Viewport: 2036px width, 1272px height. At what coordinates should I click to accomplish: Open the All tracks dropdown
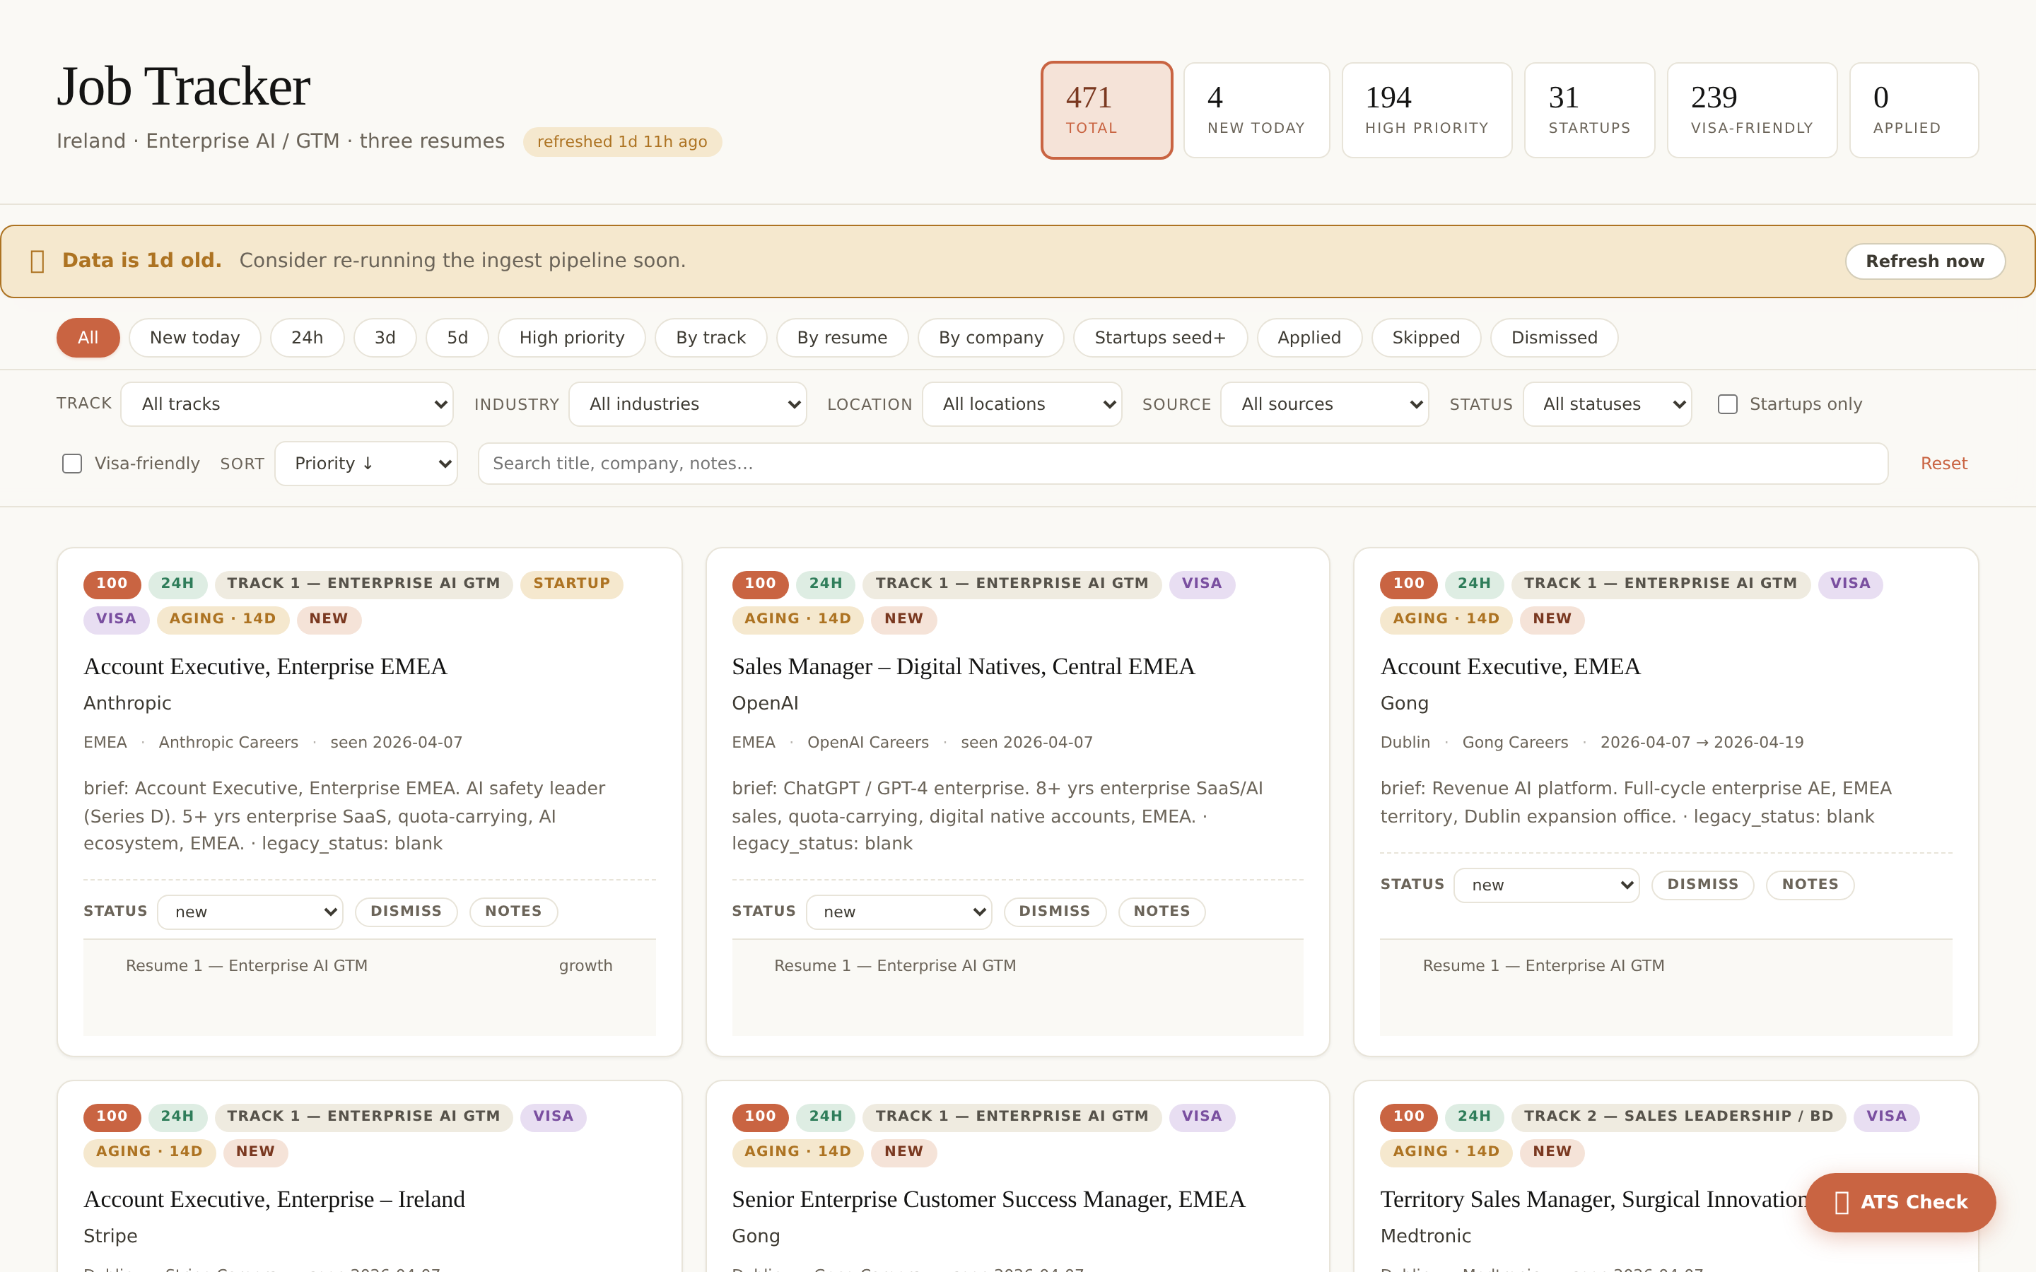pos(287,404)
